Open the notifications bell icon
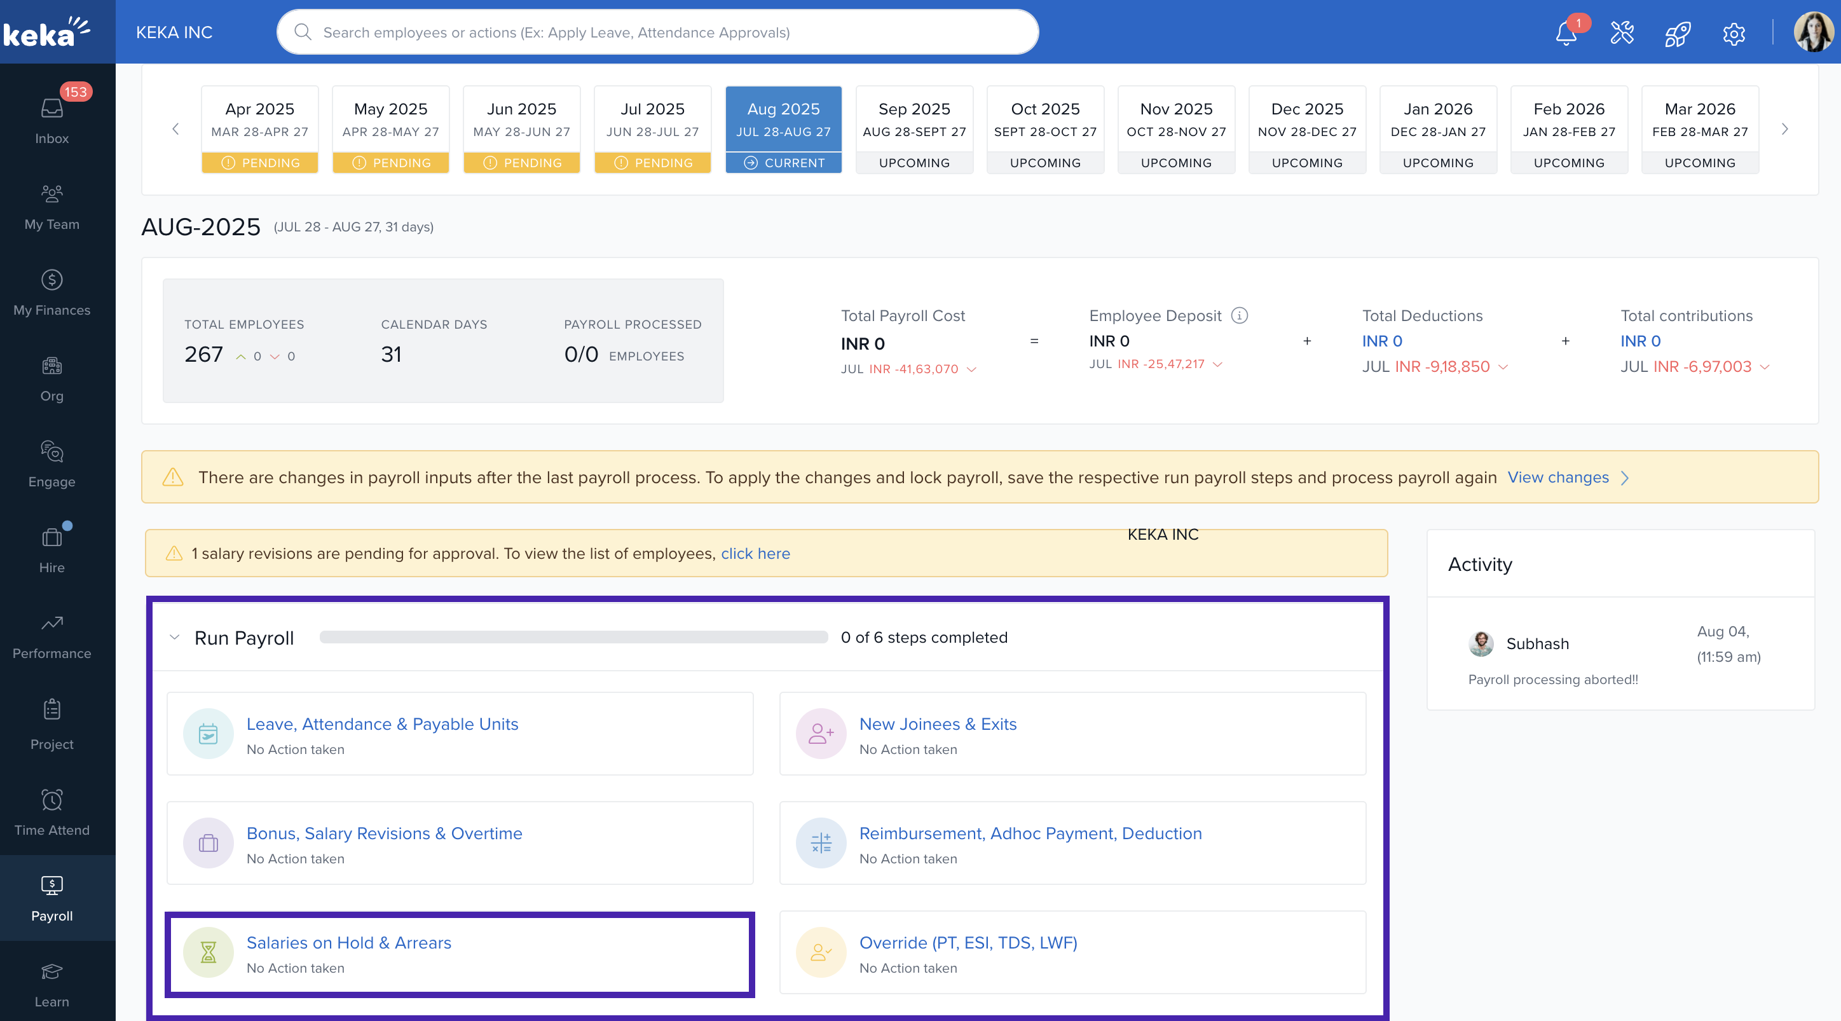Viewport: 1841px width, 1021px height. [1565, 33]
